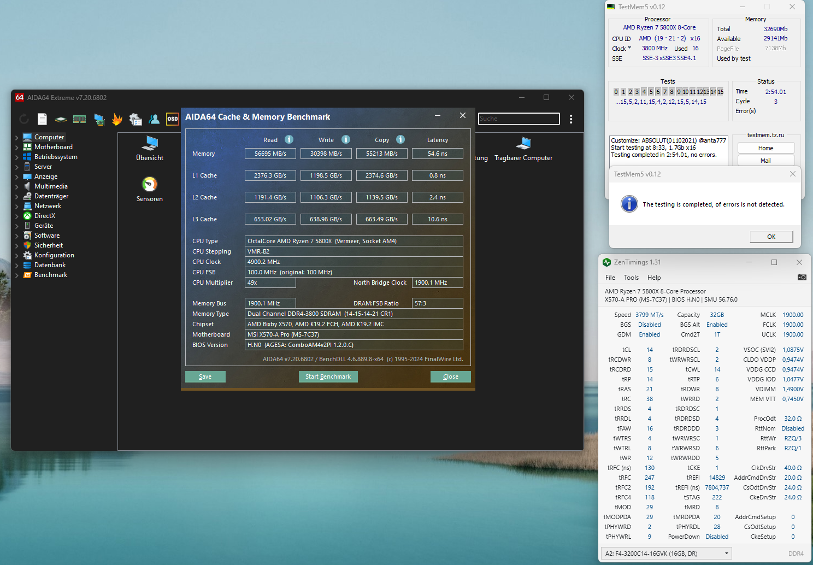This screenshot has width=813, height=565.
Task: Click the VDIMM value 1,4900V
Action: [793, 389]
